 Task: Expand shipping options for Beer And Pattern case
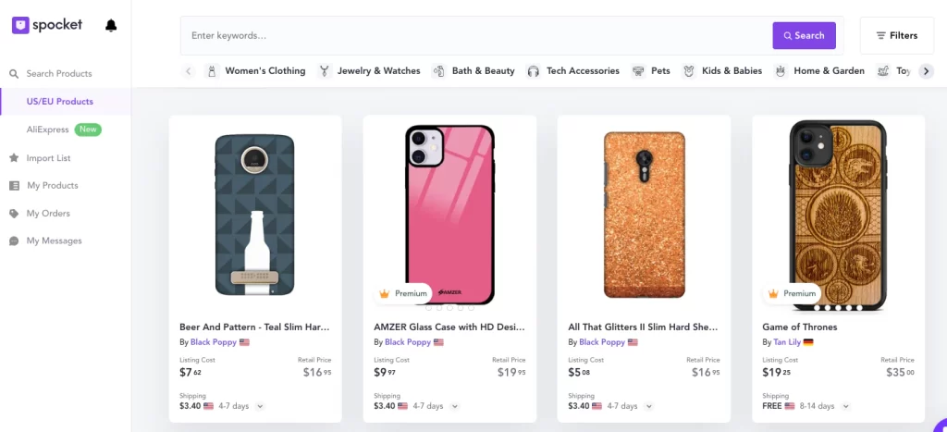click(260, 406)
